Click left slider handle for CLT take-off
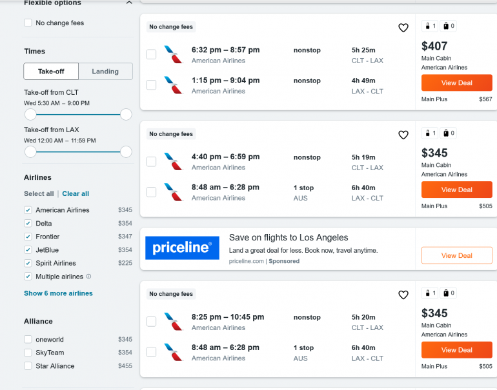497x390 pixels. 30,115
